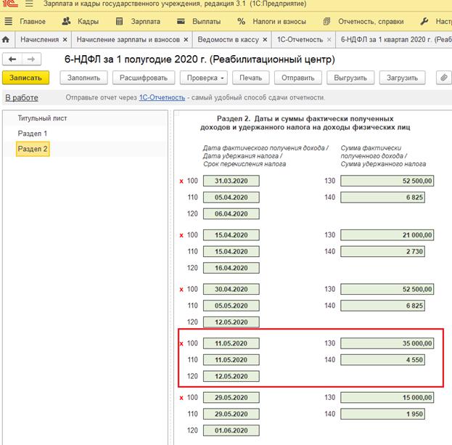Close the Начисления tab

pos(65,38)
